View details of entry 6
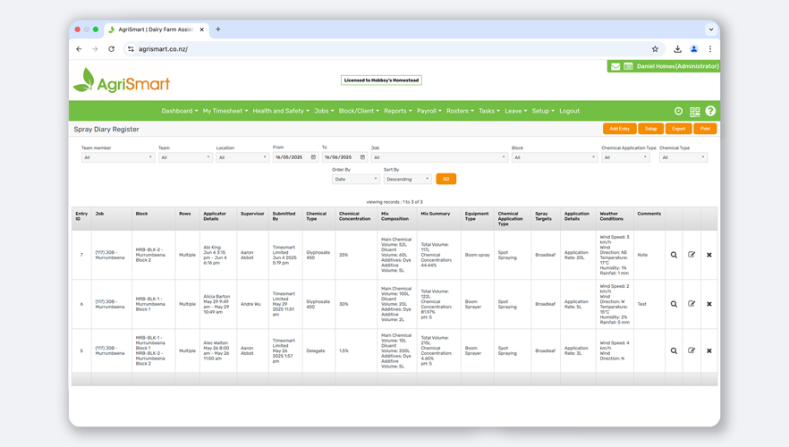This screenshot has width=789, height=447. pos(674,304)
